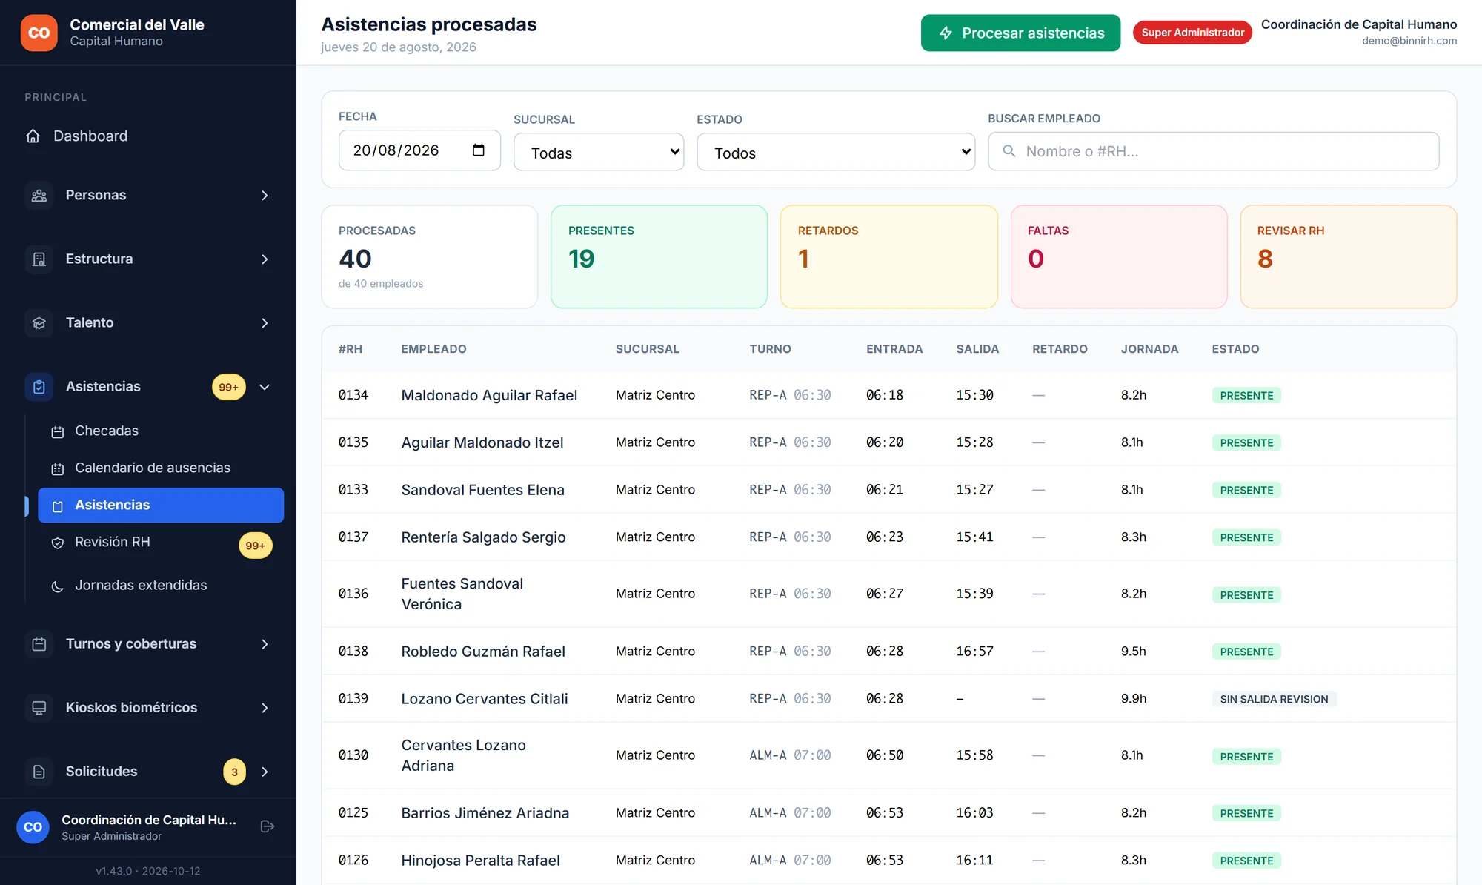The width and height of the screenshot is (1482, 885).
Task: Click the Asistencias clipboard section icon
Action: point(39,387)
